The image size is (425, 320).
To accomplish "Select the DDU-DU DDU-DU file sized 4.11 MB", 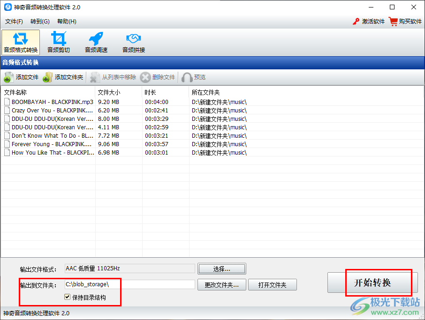I will 212,127.
